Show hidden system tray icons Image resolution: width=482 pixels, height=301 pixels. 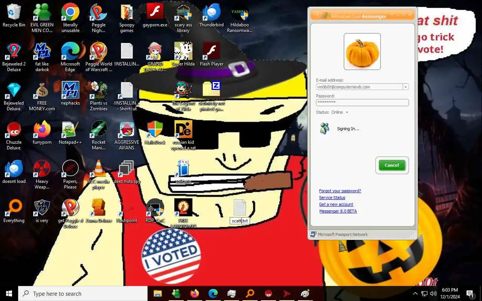tap(415, 293)
